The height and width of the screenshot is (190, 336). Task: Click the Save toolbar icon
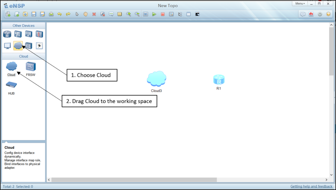coord(34,14)
